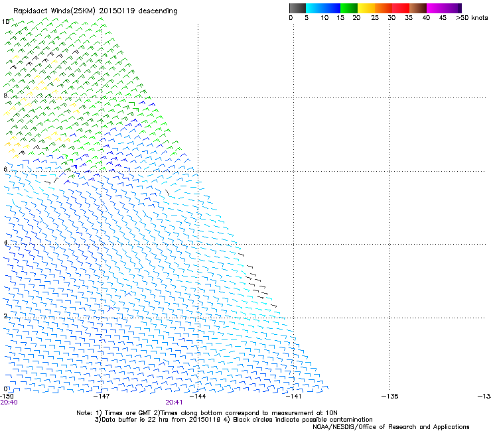Click the '>50 knots' legend label
491x431 pixels.
(472, 18)
